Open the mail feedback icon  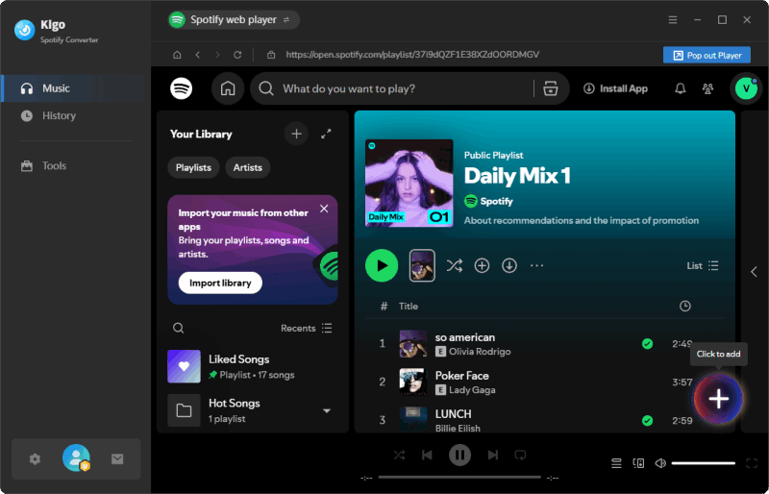(117, 459)
